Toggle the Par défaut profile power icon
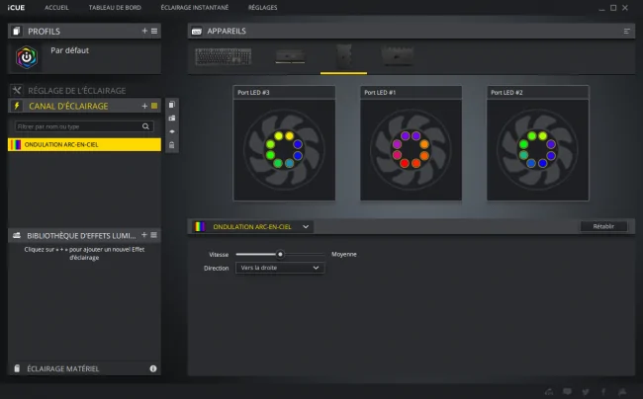 [27, 57]
